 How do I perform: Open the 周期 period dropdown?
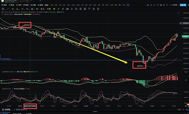click(47, 5)
